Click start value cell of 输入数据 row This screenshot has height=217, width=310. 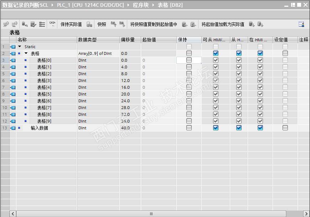tap(159, 128)
